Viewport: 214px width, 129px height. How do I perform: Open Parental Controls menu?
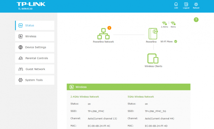(35, 58)
